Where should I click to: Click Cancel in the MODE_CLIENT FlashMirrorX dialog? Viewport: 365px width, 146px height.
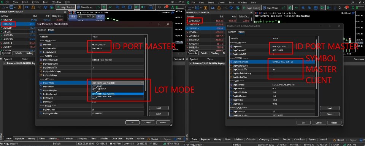pos(319,123)
